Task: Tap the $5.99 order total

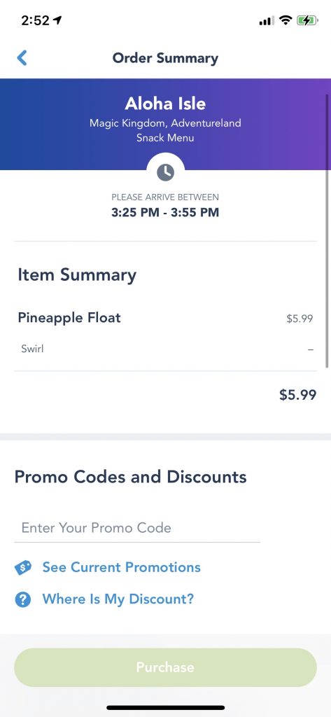Action: 298,395
